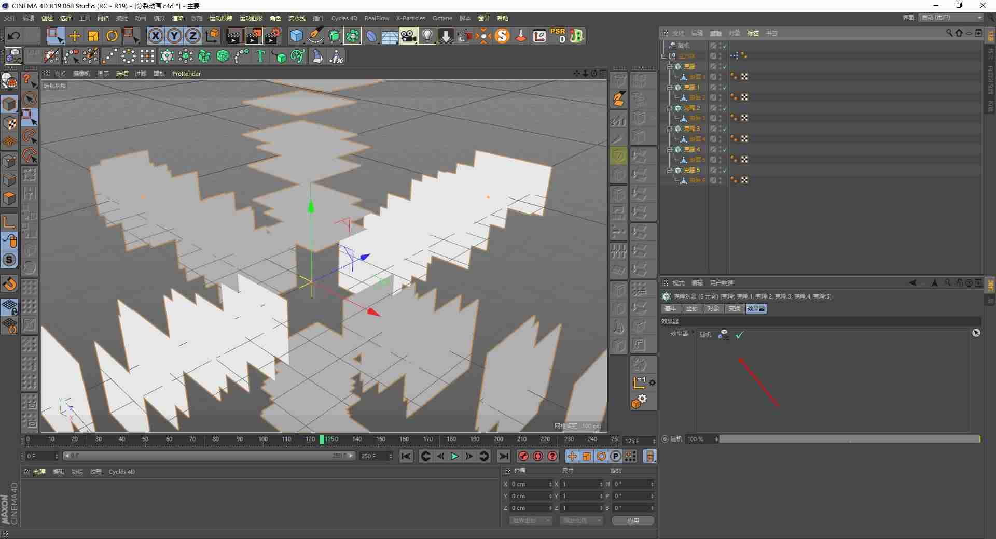Click the MoGraph Cloner icon in second toolbar
This screenshot has width=996, height=539.
tap(167, 56)
